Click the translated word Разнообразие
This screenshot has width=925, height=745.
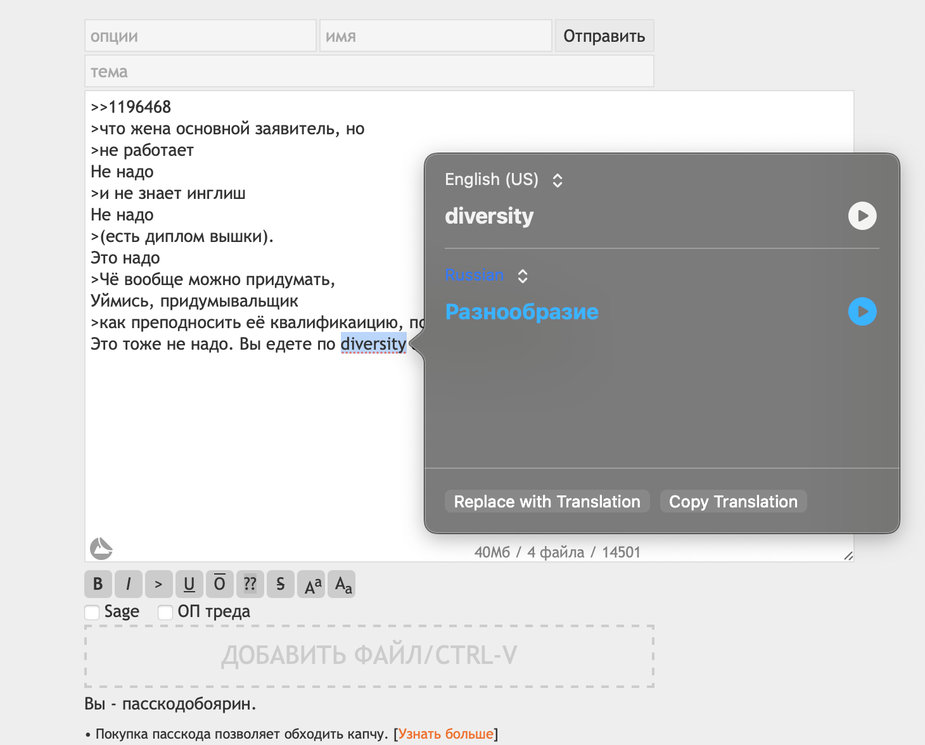pos(522,312)
